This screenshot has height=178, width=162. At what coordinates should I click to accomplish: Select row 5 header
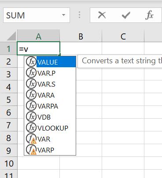[x=8, y=99]
